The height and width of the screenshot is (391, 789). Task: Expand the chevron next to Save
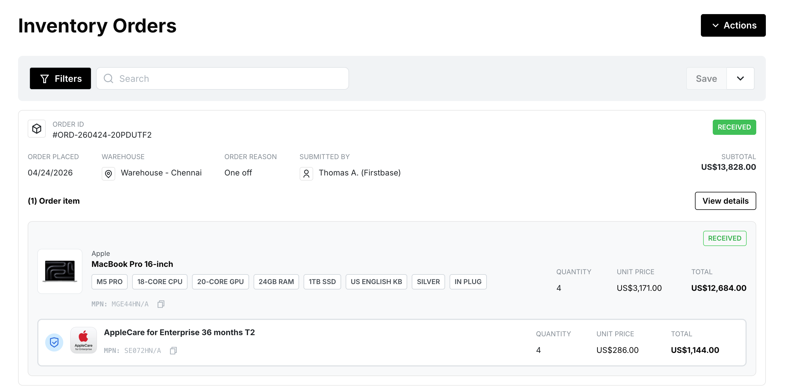(740, 79)
